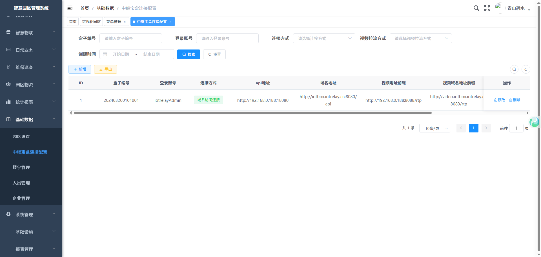This screenshot has height=257, width=541.
Task: Toggle fullscreen mode icon in header
Action: point(487,8)
